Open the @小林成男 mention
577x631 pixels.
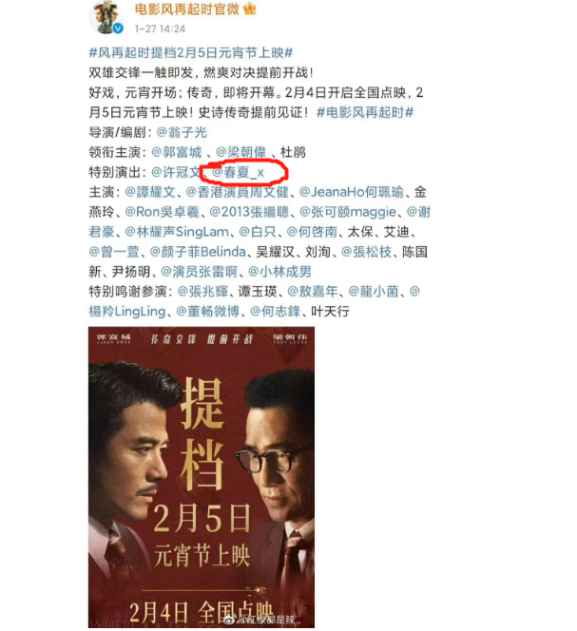click(279, 272)
